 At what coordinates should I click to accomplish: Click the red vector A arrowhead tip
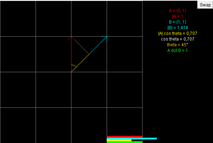click(71, 37)
